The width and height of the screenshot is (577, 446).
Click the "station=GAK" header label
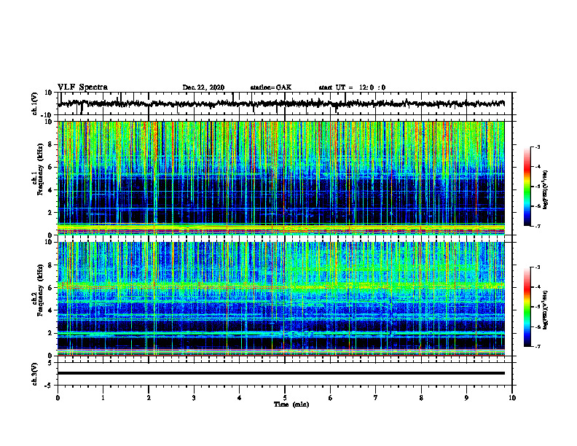(271, 87)
